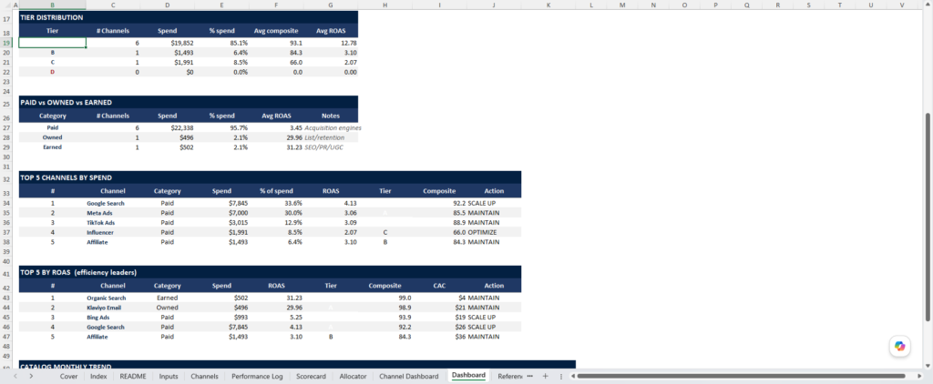Open the Allocator sheet tab

tap(353, 377)
